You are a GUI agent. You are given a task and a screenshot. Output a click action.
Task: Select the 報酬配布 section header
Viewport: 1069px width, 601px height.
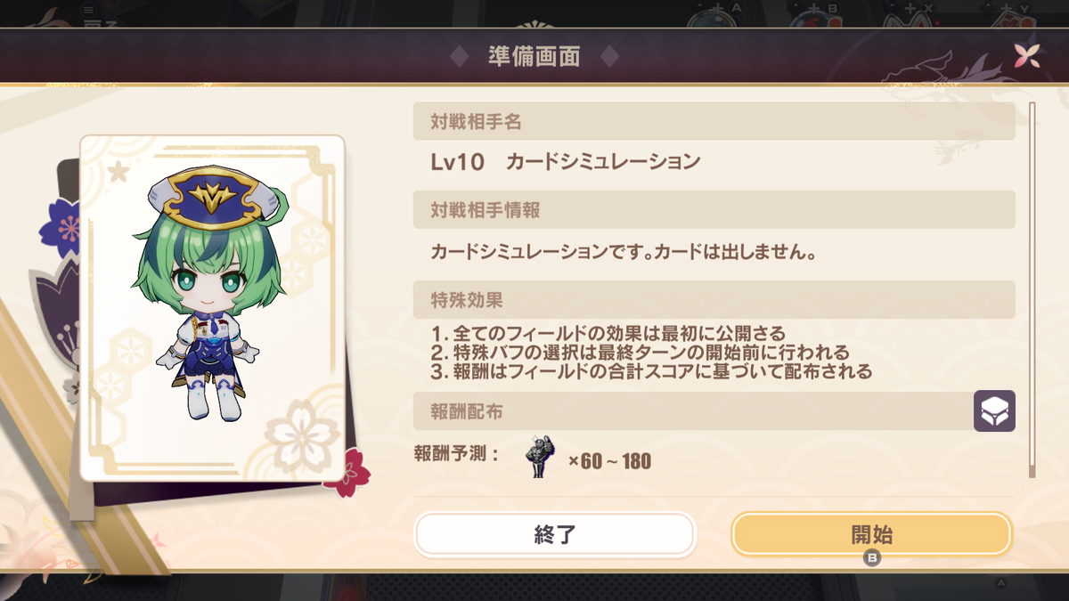[693, 411]
